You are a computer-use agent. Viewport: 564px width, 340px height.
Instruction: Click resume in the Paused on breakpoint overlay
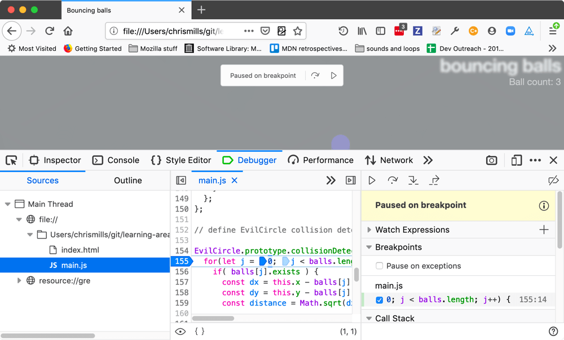click(333, 75)
